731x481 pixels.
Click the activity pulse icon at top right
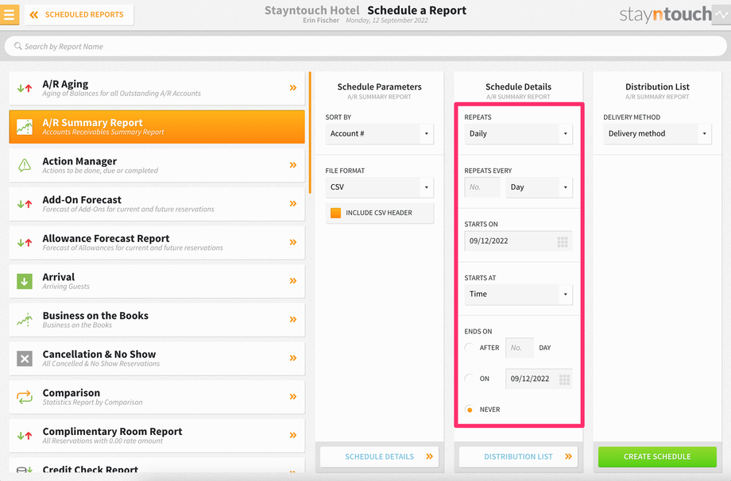(721, 14)
